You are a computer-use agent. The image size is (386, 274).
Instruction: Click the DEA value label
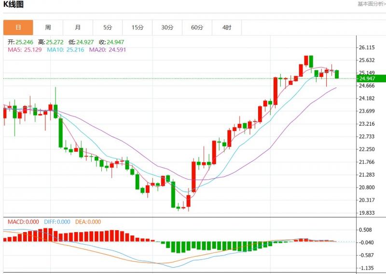88,222
